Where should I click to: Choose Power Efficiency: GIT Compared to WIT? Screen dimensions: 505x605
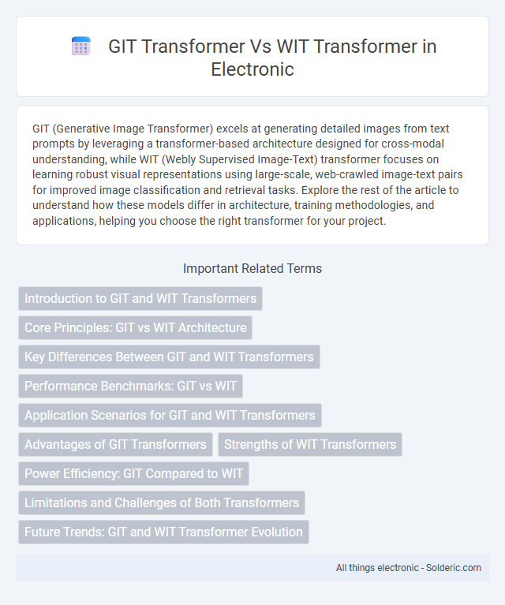click(133, 473)
